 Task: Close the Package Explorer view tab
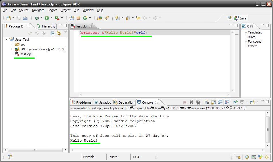[x=28, y=26]
